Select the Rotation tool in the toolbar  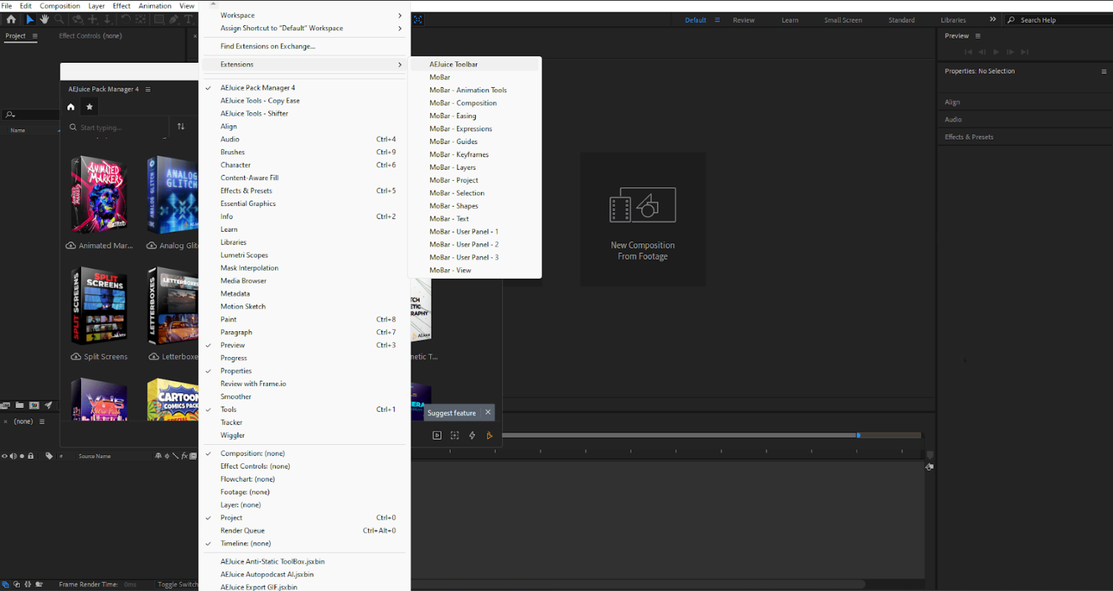point(125,19)
